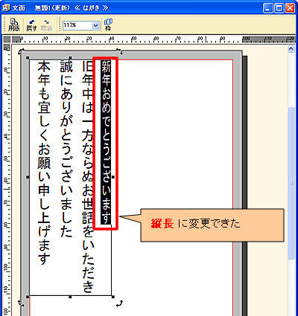Click the bottom-right rotate handle of frame
The width and height of the screenshot is (298, 316).
[120, 303]
